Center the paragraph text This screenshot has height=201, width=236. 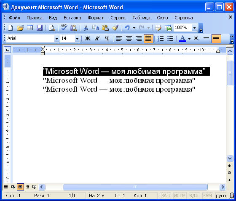point(129,39)
